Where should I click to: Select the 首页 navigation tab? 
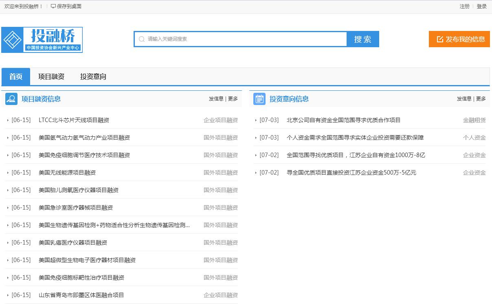(16, 77)
